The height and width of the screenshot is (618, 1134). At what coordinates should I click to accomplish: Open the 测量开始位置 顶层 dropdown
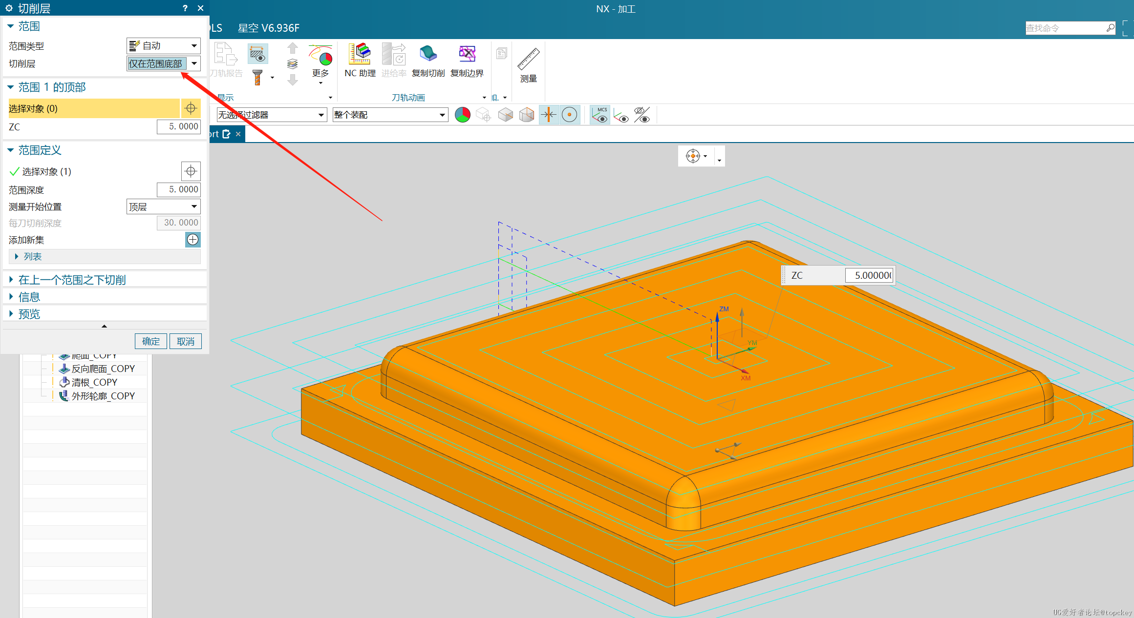164,206
